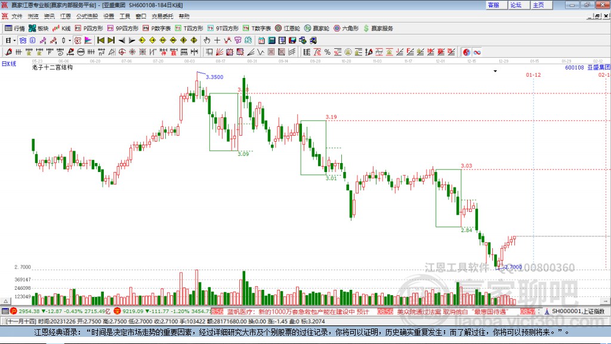Click the 论坛 forum button
Image resolution: width=611 pixels, height=344 pixels.
click(x=519, y=5)
